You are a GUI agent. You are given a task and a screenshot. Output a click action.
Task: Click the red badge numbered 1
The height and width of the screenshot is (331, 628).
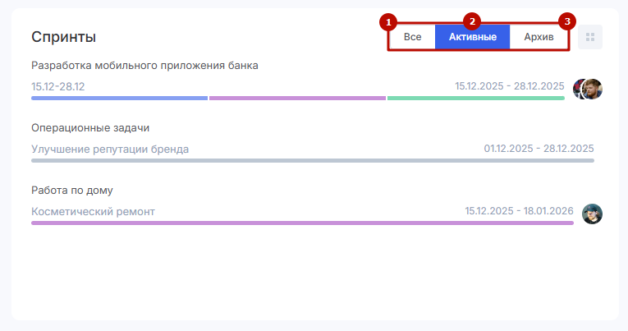pos(390,21)
